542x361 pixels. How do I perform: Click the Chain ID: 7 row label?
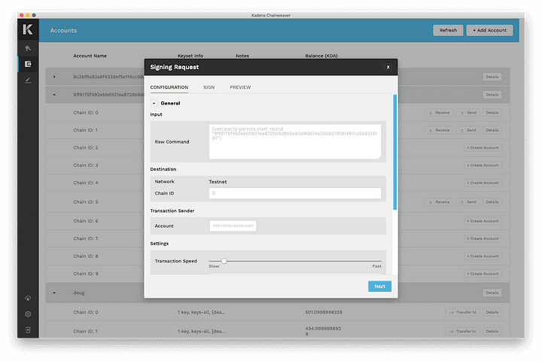86,238
